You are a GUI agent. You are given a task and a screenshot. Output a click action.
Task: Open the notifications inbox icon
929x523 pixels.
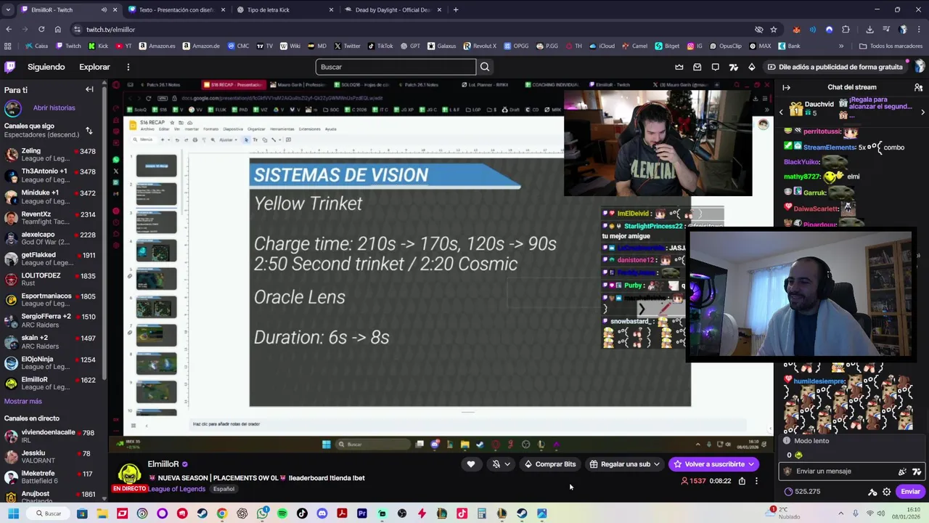pos(697,67)
